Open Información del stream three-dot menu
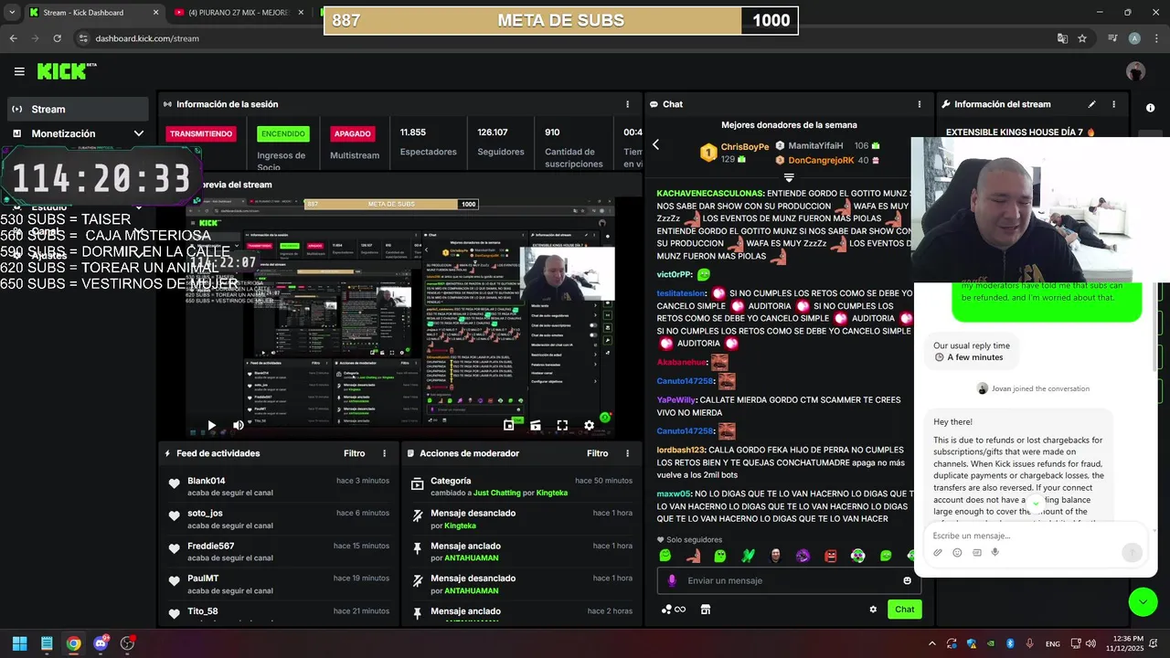 1113,104
